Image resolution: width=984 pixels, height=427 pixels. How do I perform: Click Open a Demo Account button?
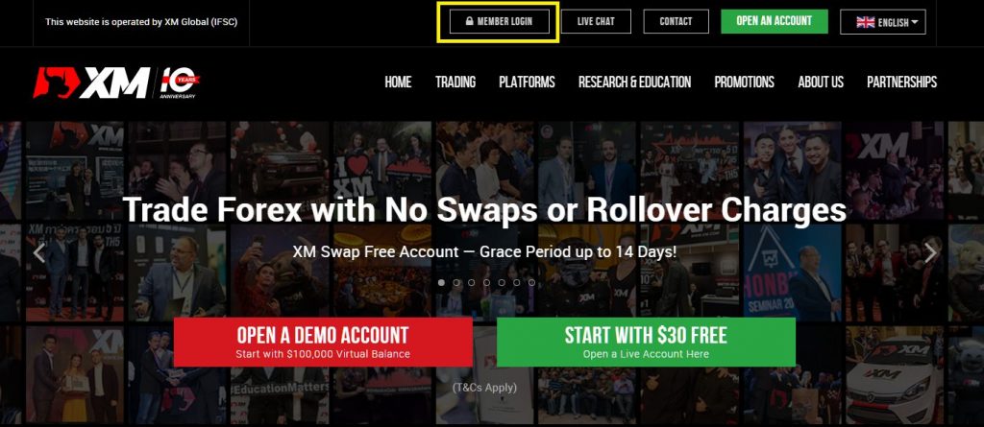tap(323, 342)
